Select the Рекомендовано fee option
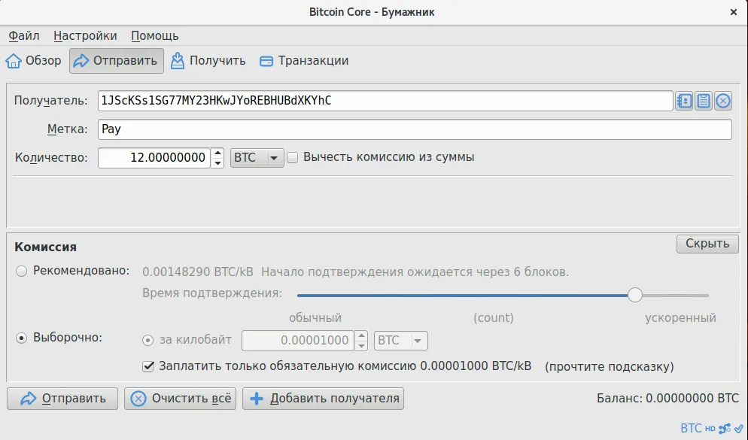 click(x=22, y=272)
